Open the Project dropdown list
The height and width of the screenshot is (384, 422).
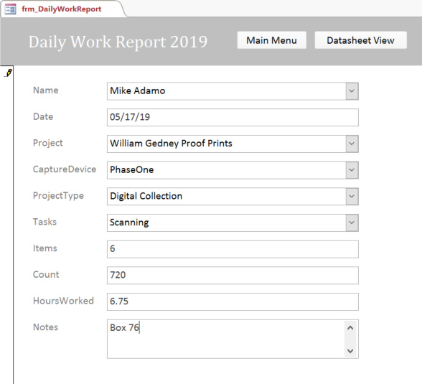point(352,144)
